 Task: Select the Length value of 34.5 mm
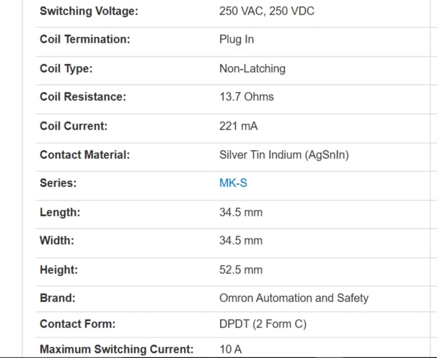[x=241, y=213]
